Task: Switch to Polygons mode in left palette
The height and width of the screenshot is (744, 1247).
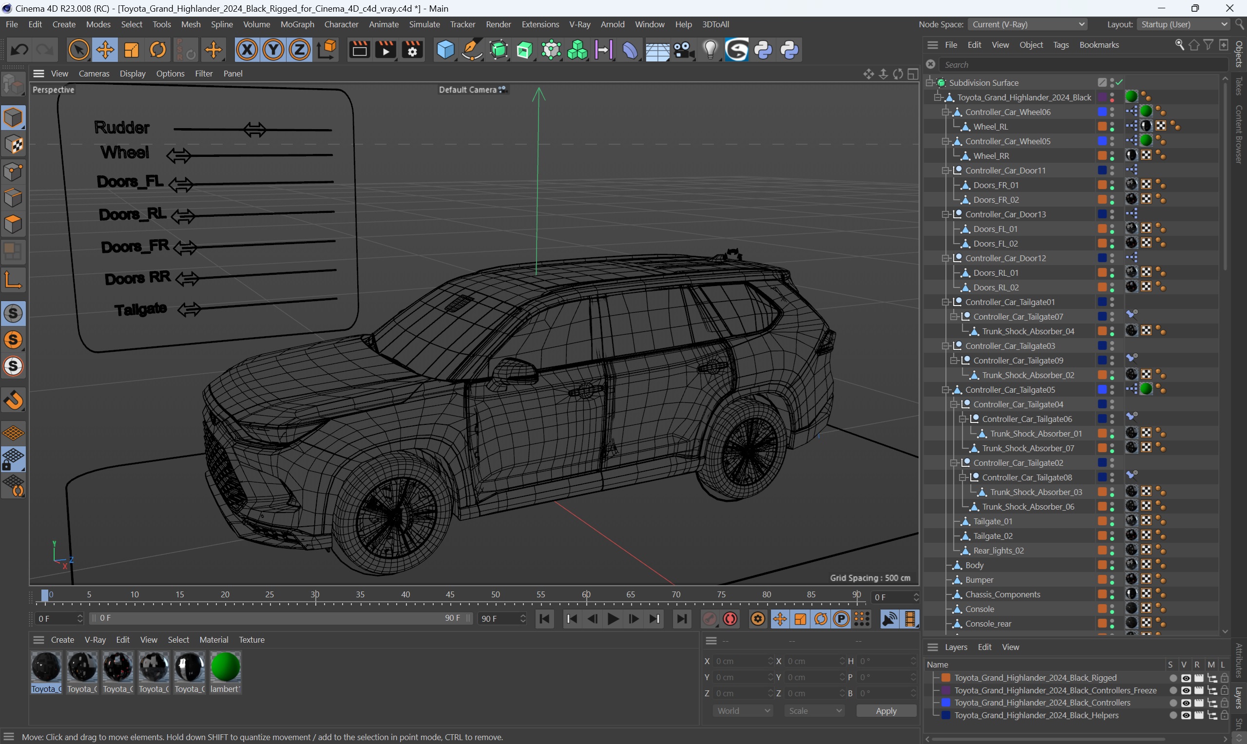Action: pyautogui.click(x=14, y=223)
